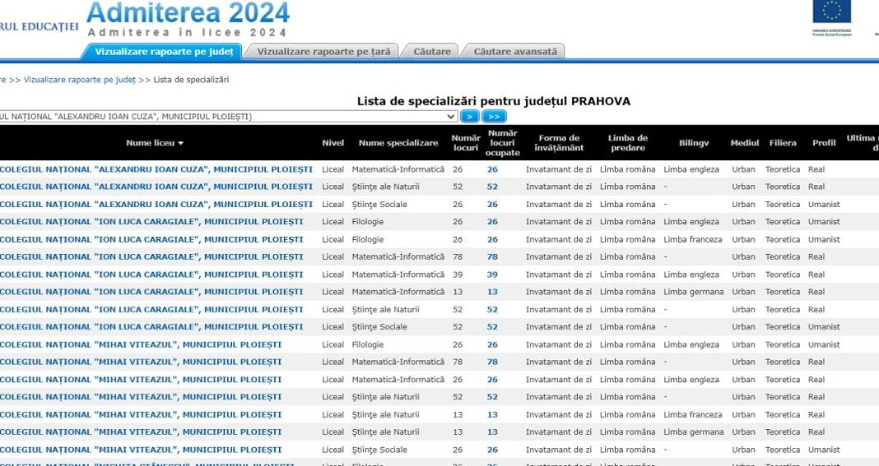879x466 pixels.
Task: Sort by Nume liceu column header
Action: [155, 143]
